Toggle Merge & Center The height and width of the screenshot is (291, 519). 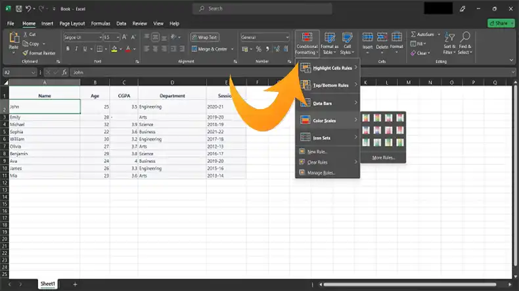coord(209,49)
